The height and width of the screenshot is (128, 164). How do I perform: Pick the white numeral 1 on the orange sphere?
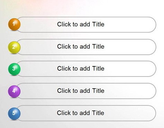click(14, 24)
